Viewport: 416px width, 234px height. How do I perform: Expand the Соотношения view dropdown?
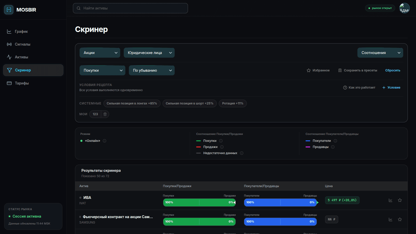(x=380, y=53)
